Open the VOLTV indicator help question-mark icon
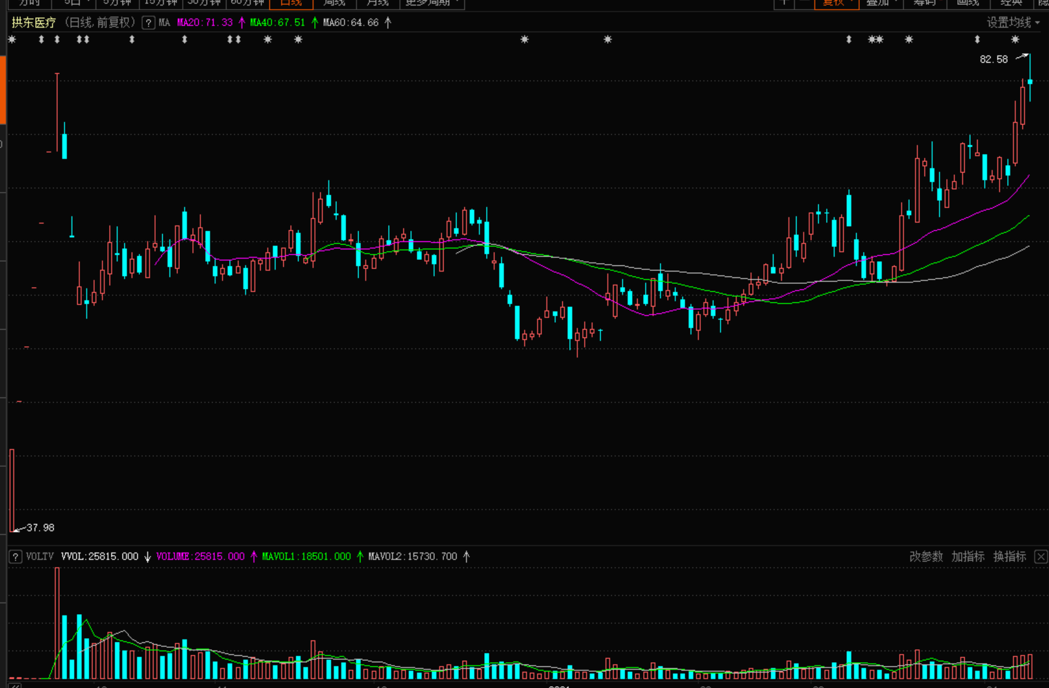 coord(15,557)
